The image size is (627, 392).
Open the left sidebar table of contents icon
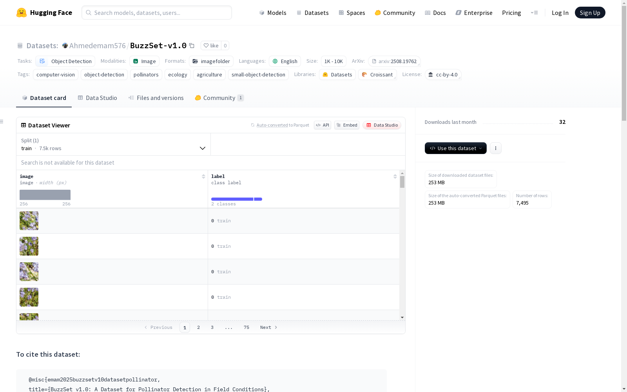2,122
